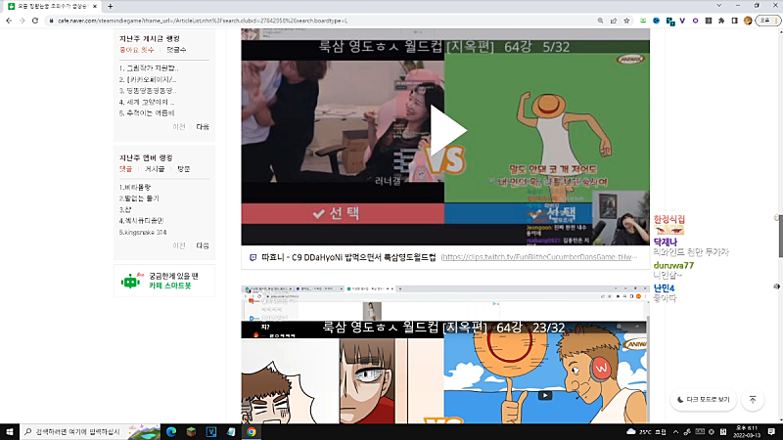
Task: Close the current Naver cafe tab
Action: tap(94, 7)
